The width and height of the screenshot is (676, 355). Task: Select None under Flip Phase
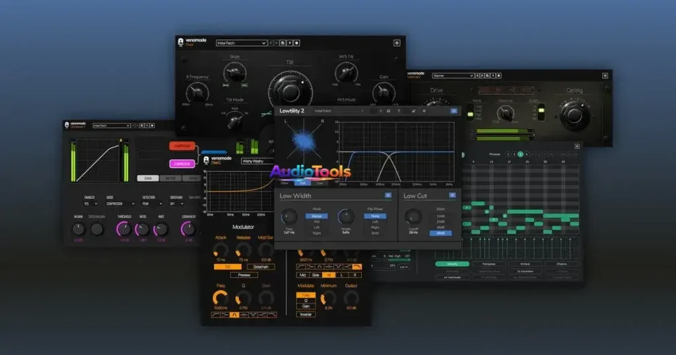[x=375, y=216]
